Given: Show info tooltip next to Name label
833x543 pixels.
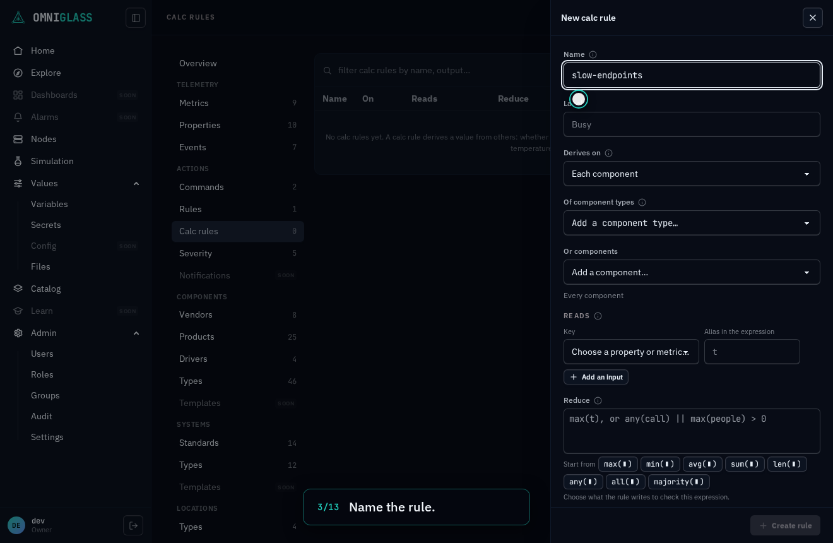Looking at the screenshot, I should [x=593, y=54].
